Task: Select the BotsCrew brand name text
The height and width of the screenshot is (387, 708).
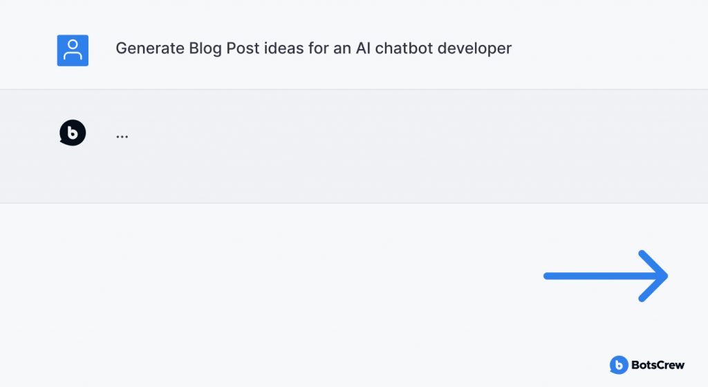Action: (658, 365)
